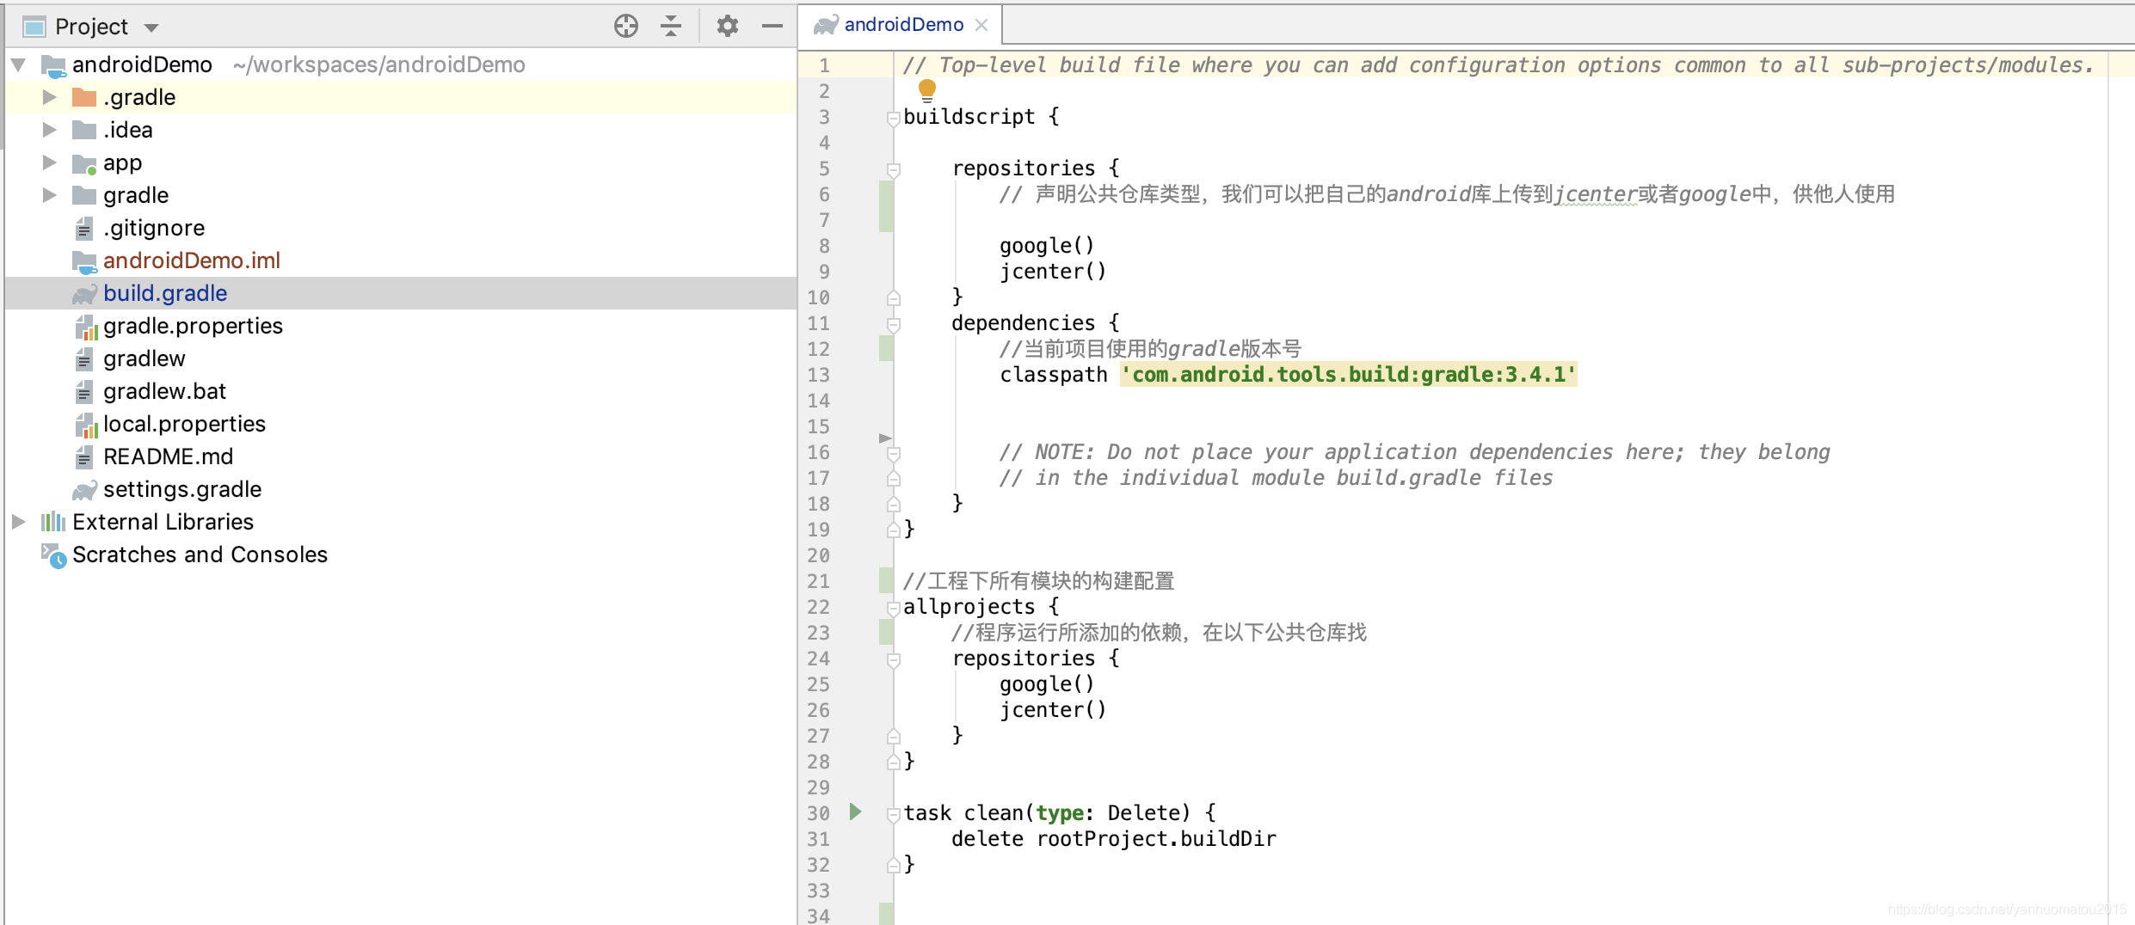The width and height of the screenshot is (2135, 925).
Task: Select gradle.properties file
Action: coord(193,326)
